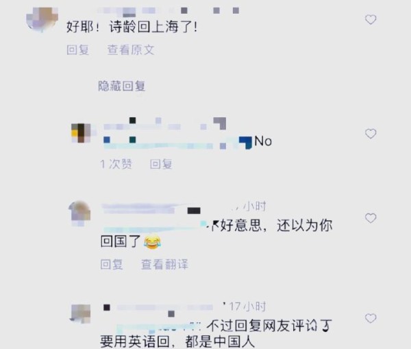The height and width of the screenshot is (349, 411).
Task: Tap 查看原文 under the first comment
Action: 131,50
